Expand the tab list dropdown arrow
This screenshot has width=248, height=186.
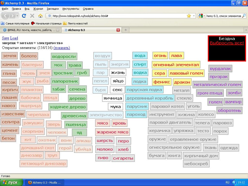point(245,30)
